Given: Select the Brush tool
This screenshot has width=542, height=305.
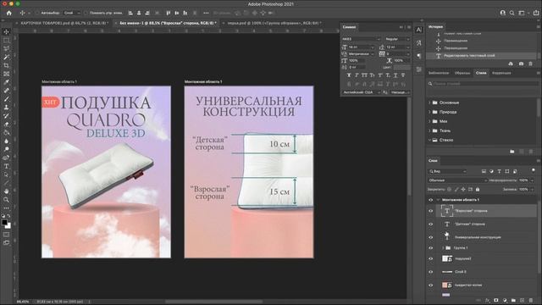Looking at the screenshot, I should [6, 99].
